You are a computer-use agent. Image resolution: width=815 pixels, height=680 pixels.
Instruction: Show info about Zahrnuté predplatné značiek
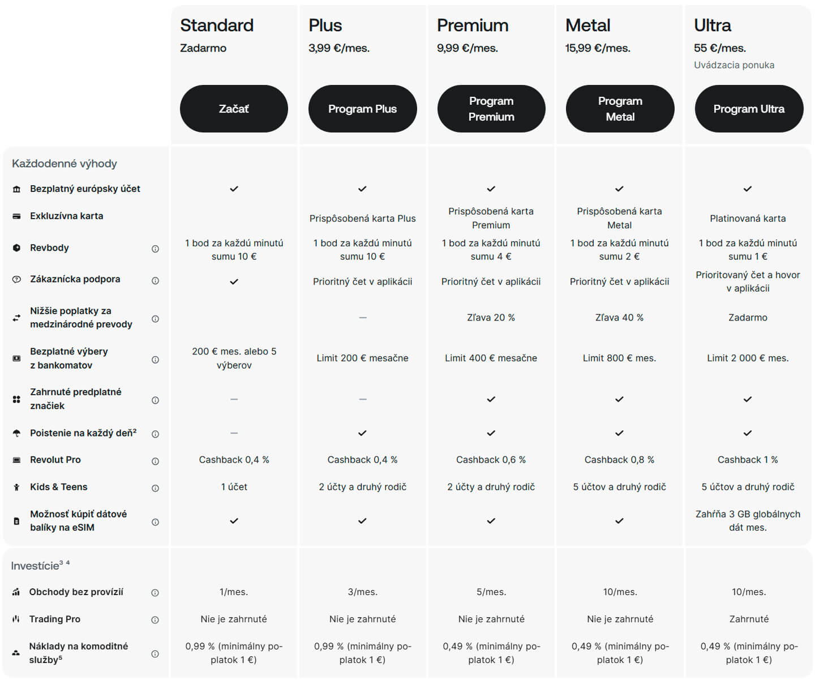pos(155,400)
